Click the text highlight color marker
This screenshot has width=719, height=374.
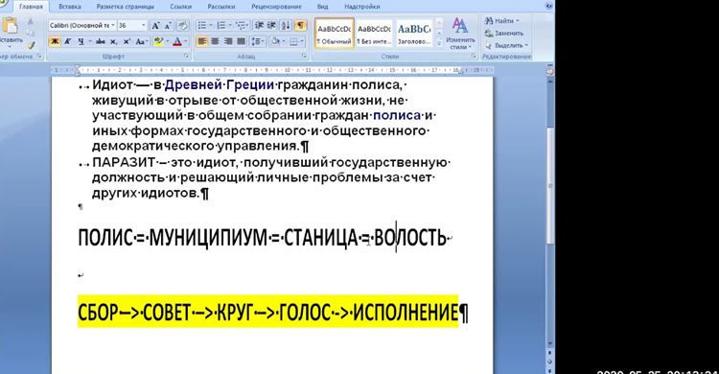pyautogui.click(x=158, y=41)
